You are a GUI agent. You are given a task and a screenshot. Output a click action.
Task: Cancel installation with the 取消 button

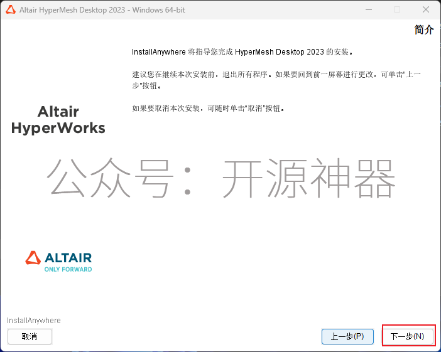[x=30, y=336]
